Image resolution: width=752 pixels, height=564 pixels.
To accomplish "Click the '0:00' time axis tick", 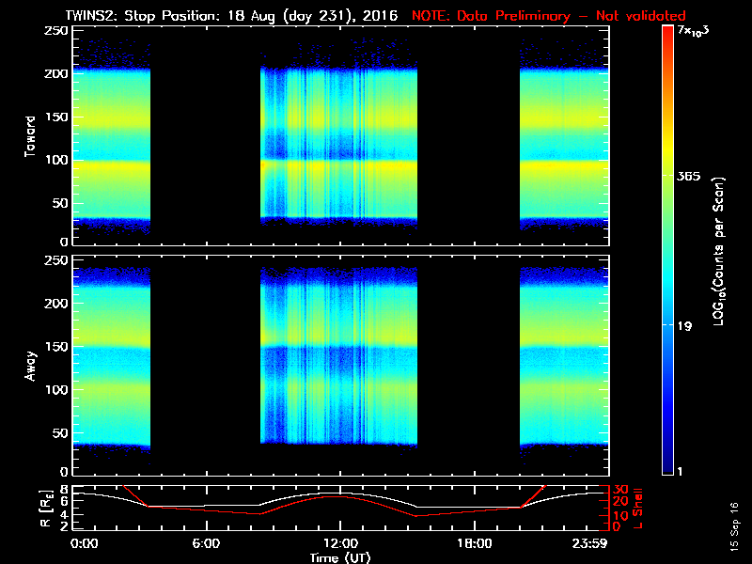I will (84, 543).
